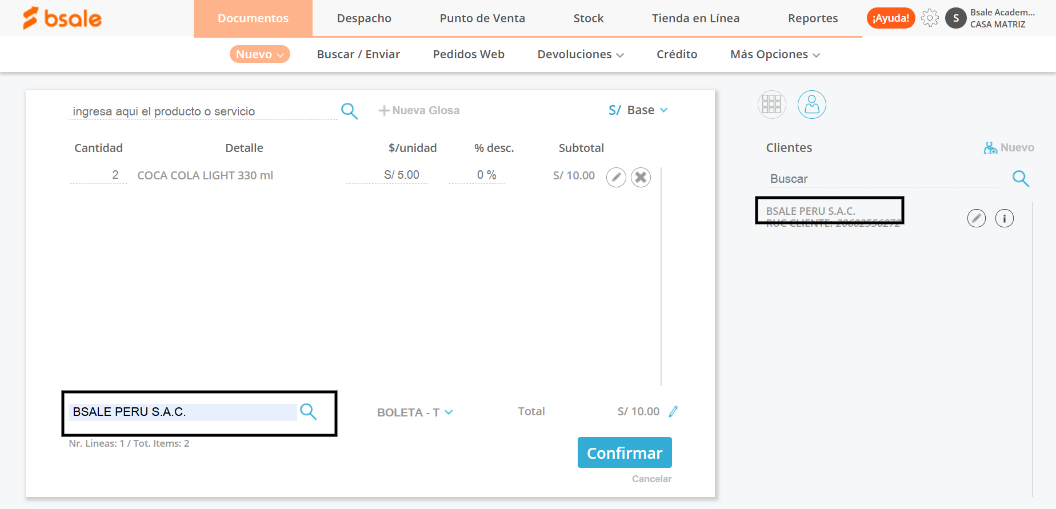Open the Nuevo dropdown
The width and height of the screenshot is (1056, 509).
(260, 54)
